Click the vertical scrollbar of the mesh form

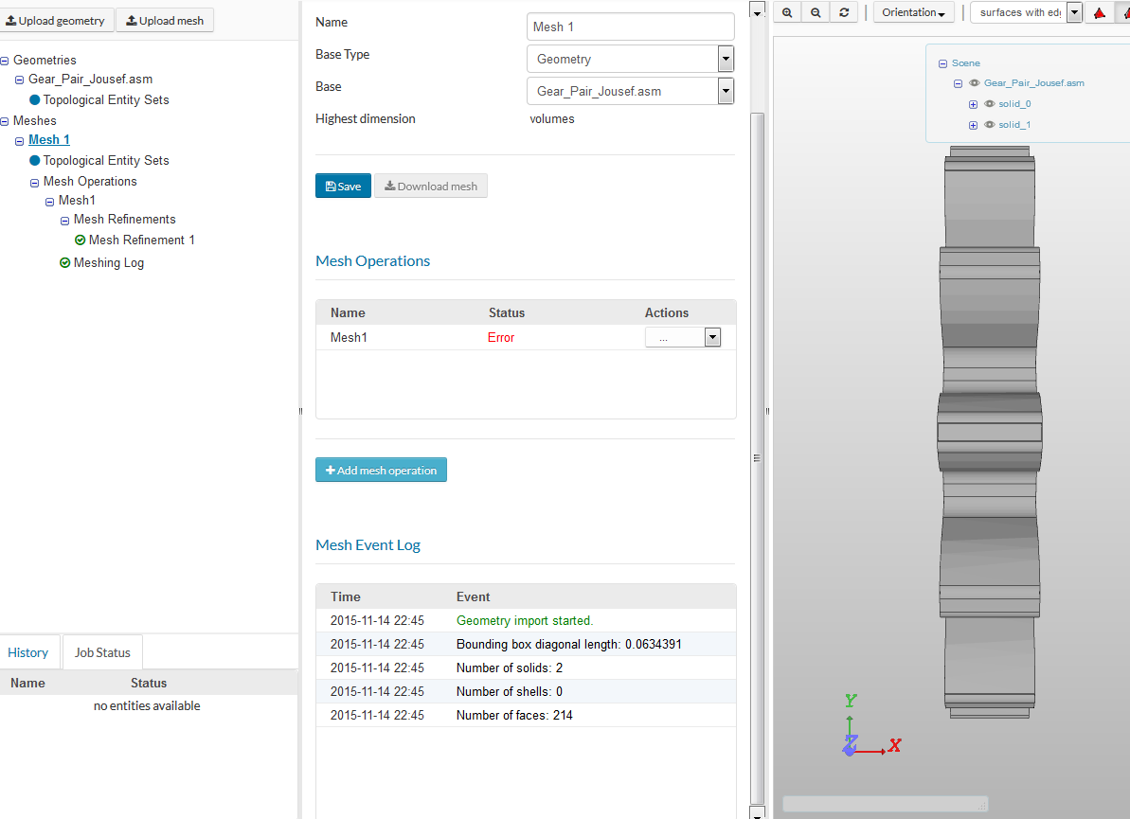(x=756, y=457)
